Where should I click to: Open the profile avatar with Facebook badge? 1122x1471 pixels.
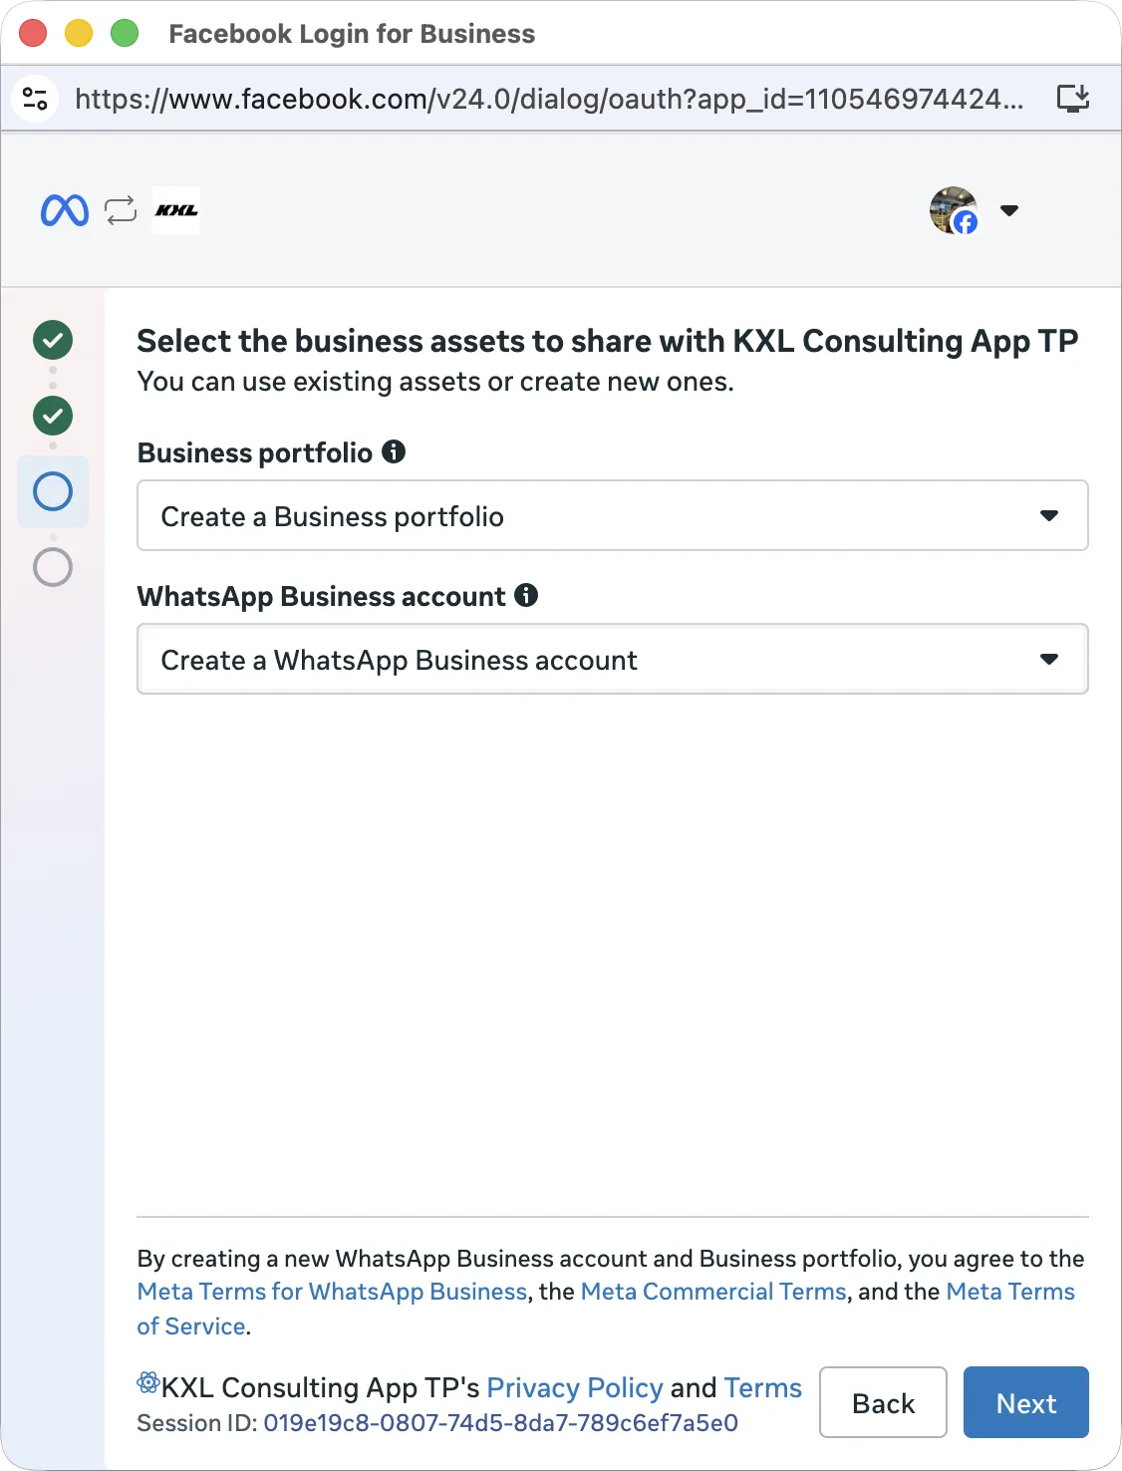coord(954,210)
